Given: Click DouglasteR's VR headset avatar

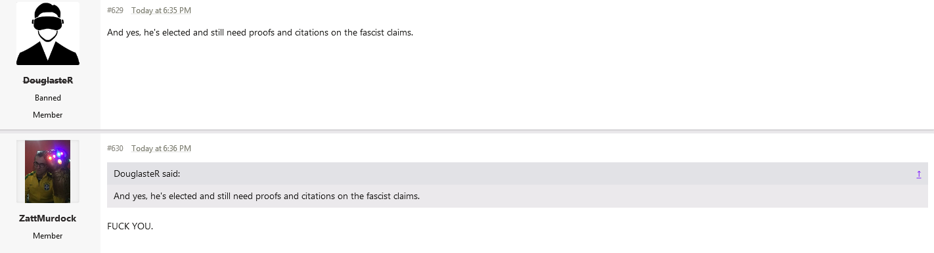Looking at the screenshot, I should click(x=48, y=34).
